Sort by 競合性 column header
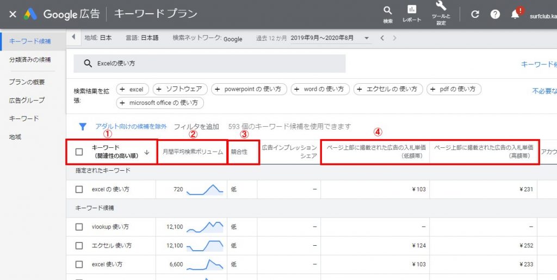 (x=239, y=152)
